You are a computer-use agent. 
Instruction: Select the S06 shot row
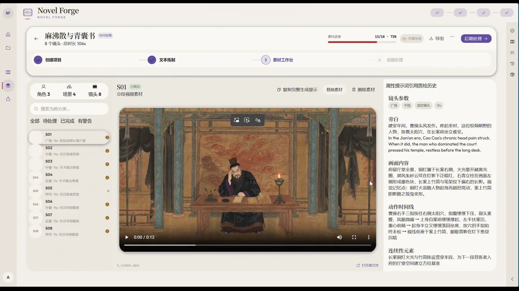tap(69, 204)
